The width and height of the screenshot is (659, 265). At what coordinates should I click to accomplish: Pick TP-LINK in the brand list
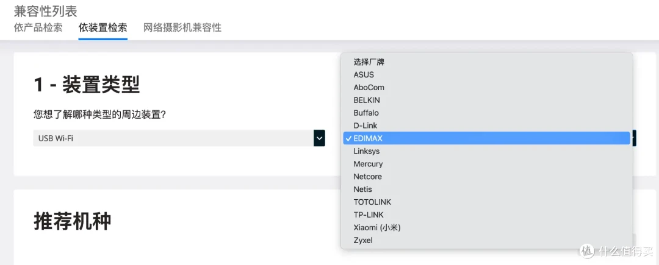(x=487, y=214)
